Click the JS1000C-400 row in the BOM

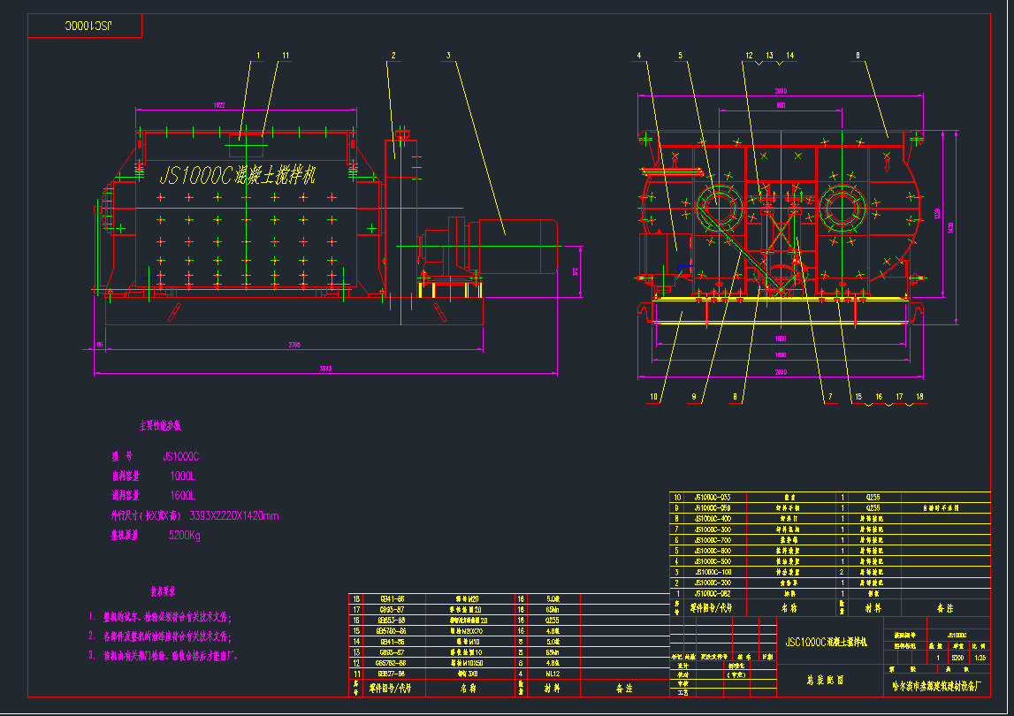coord(713,518)
